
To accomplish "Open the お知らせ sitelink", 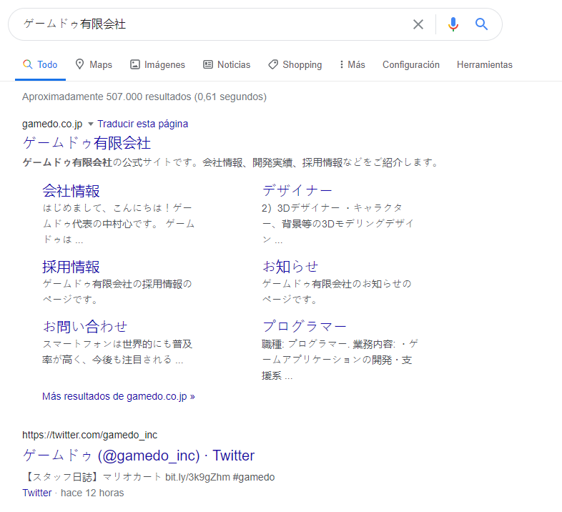I will pyautogui.click(x=290, y=267).
